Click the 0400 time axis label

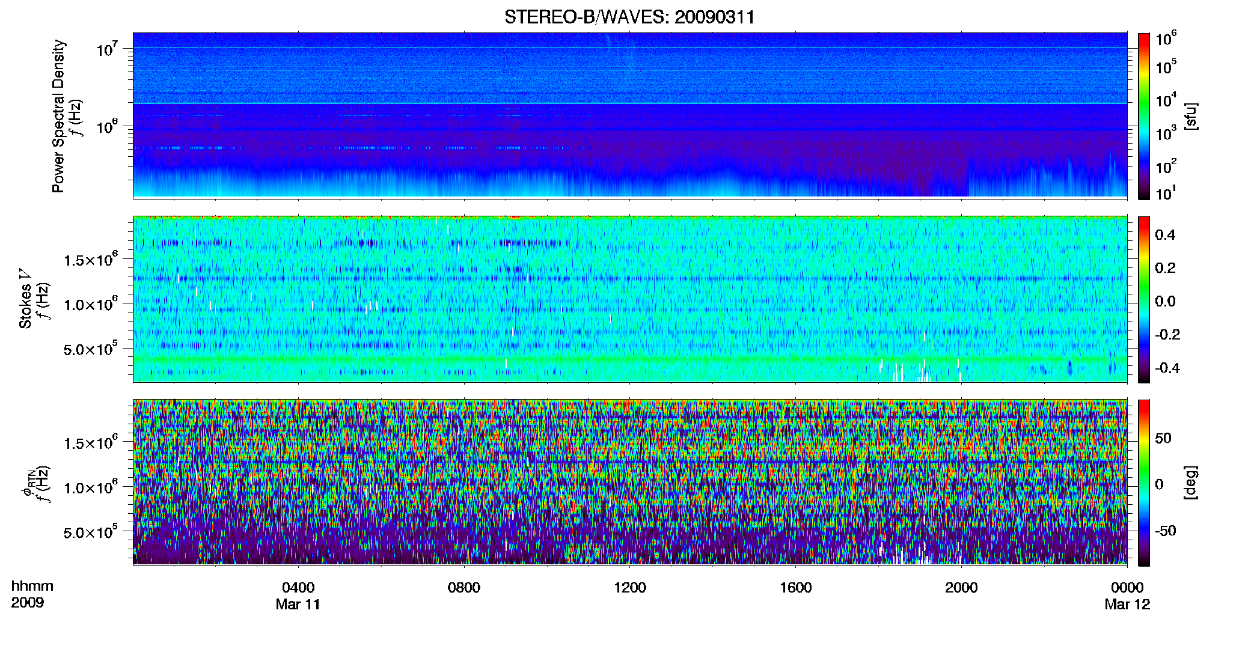click(298, 588)
